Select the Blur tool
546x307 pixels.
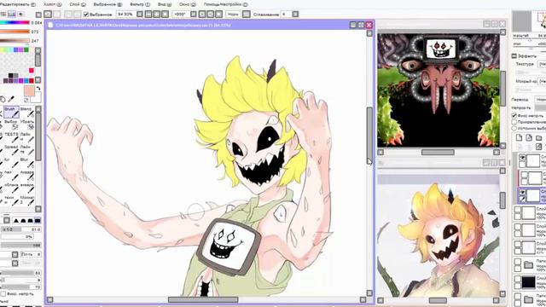pos(26,162)
